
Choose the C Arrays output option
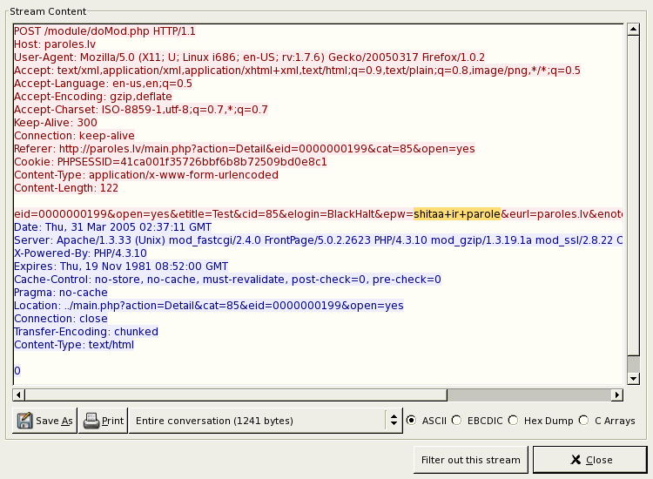(583, 421)
